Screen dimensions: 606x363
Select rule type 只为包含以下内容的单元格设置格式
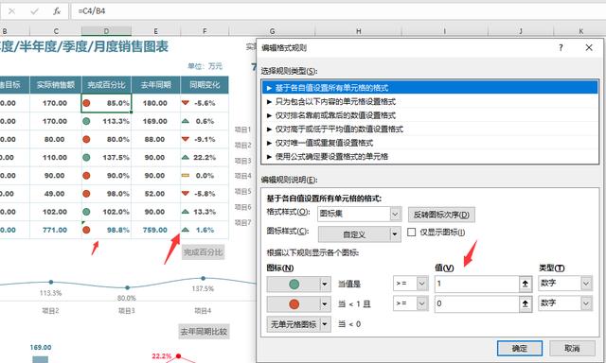[x=430, y=102]
